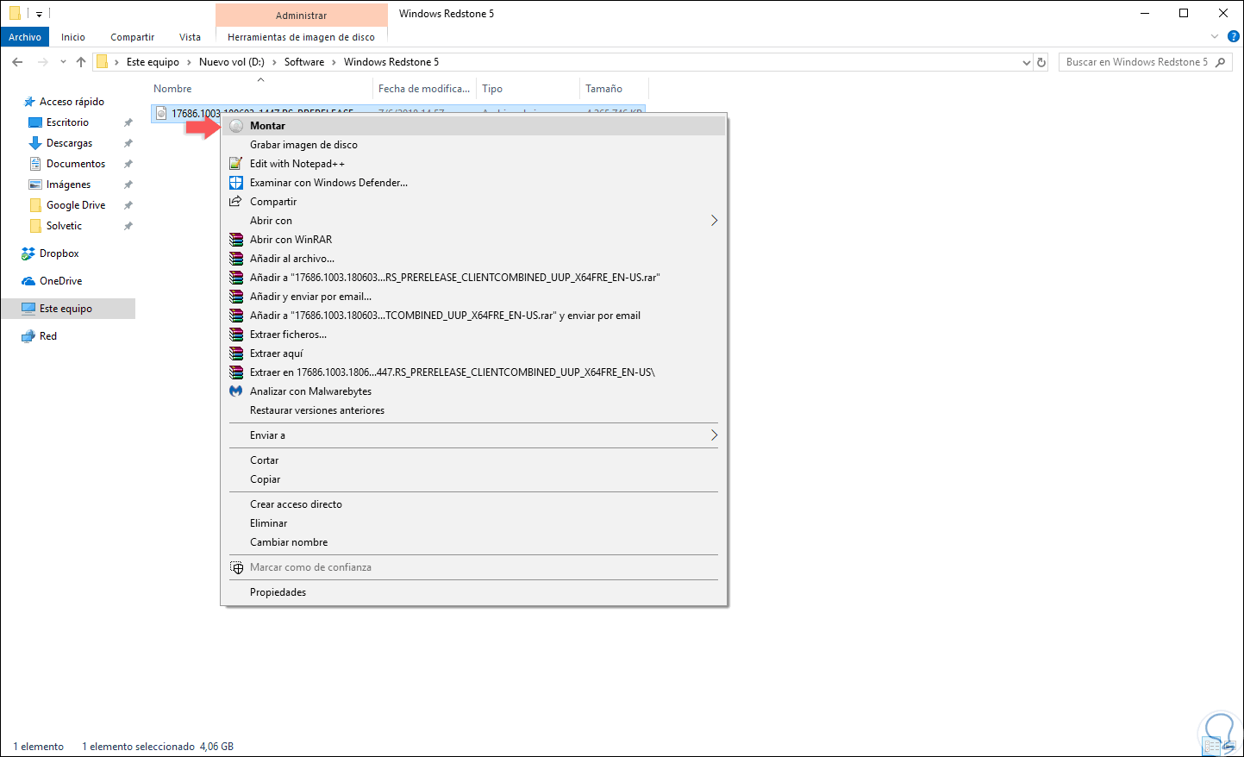Click the Escritorio desktop icon in sidebar
Viewport: 1244px width, 757px height.
[x=35, y=122]
